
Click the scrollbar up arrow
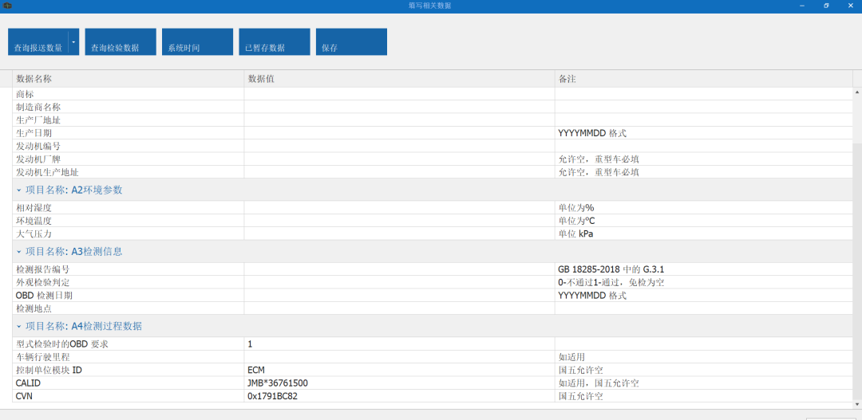pyautogui.click(x=857, y=92)
